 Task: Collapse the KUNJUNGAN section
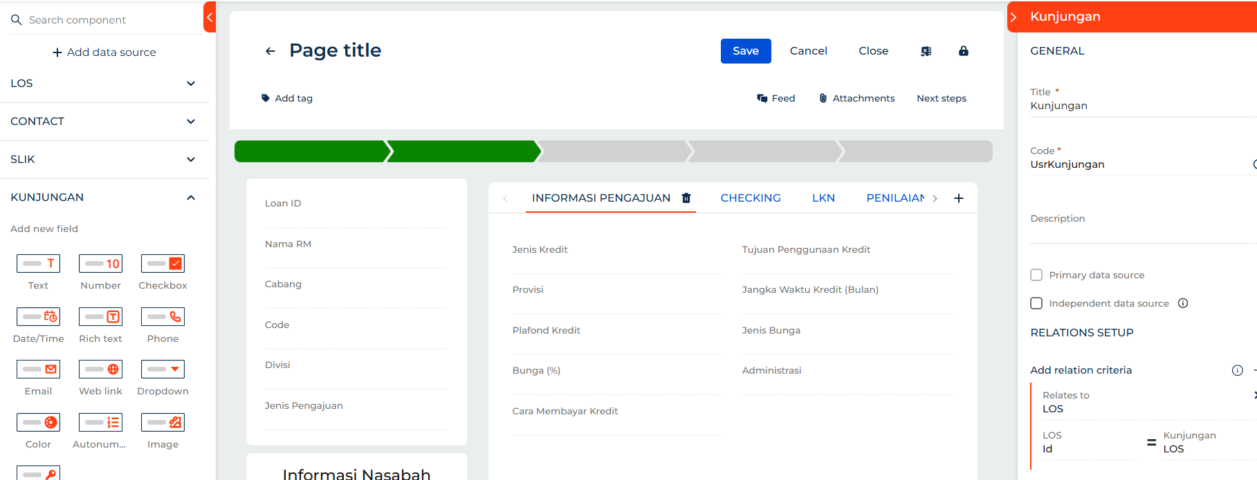point(191,198)
